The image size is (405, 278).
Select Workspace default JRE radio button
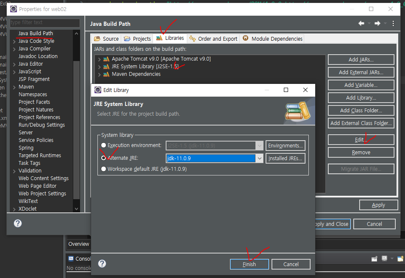coord(103,169)
